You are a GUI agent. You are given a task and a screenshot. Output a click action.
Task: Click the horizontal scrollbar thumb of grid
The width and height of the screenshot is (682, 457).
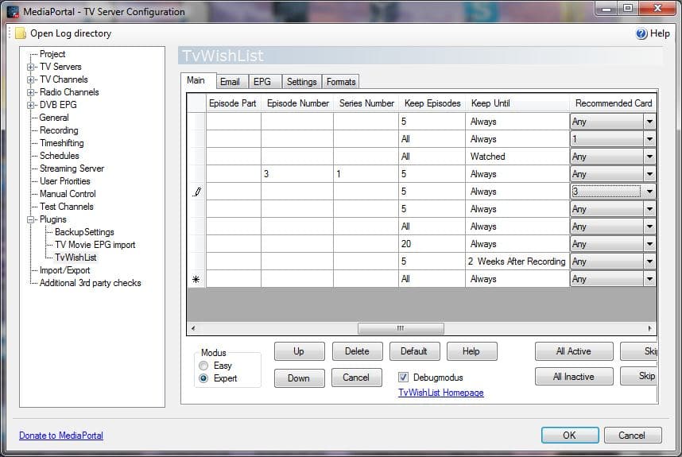point(401,328)
